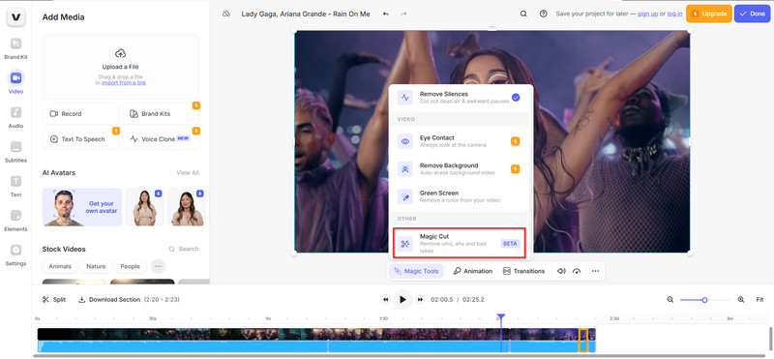
Task: Open the Audio sidebar panel
Action: [15, 117]
